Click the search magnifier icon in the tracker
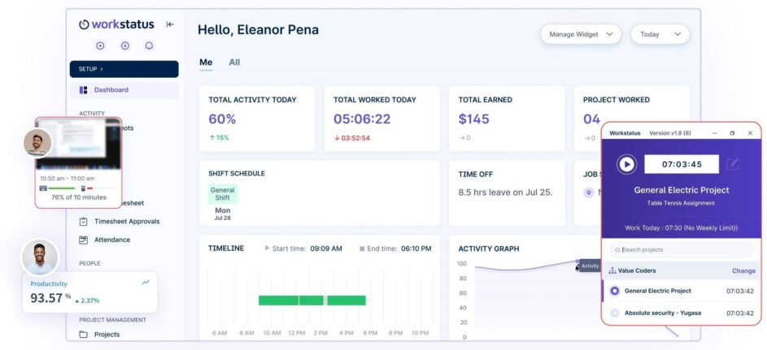 [618, 250]
